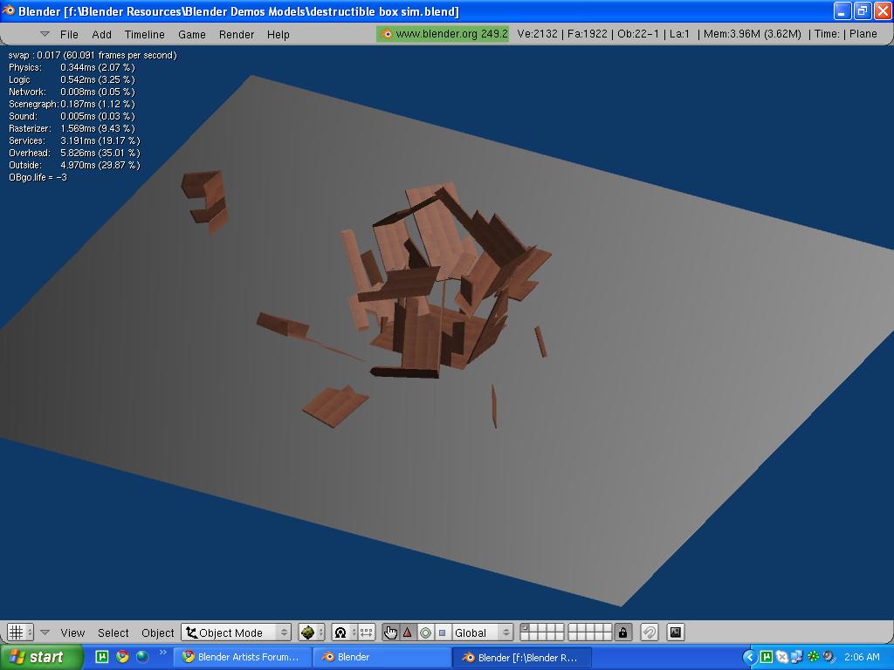
Task: Click the Plane active object name text
Action: (863, 34)
